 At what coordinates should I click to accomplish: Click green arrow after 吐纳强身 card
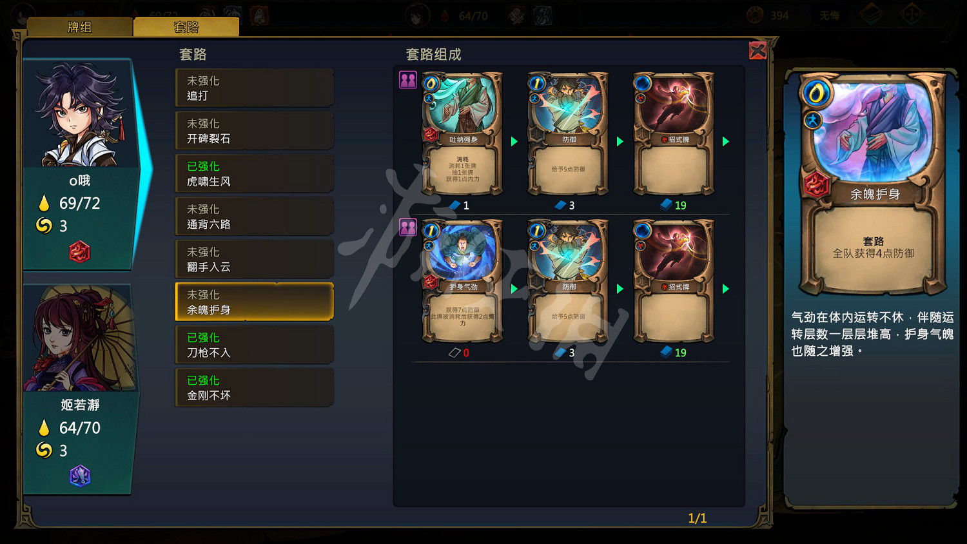click(514, 141)
